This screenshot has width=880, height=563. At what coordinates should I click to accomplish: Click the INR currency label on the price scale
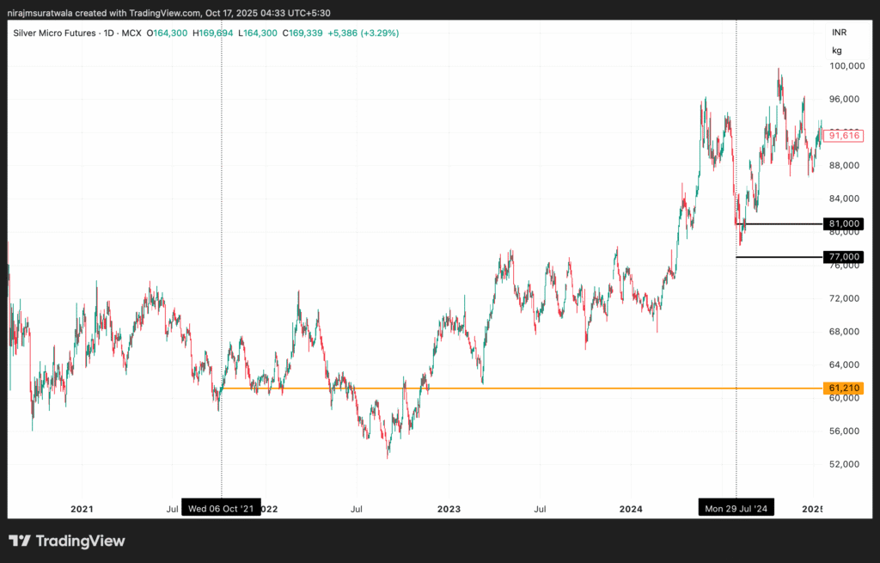click(839, 33)
